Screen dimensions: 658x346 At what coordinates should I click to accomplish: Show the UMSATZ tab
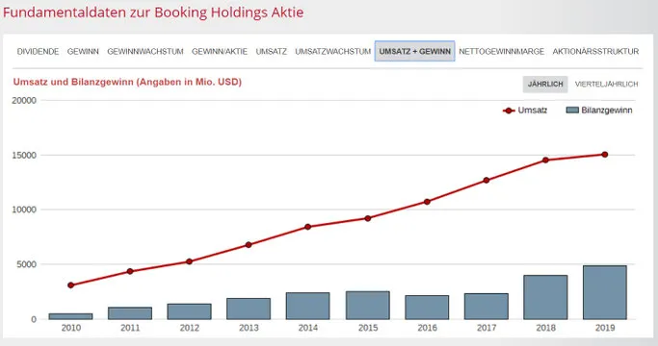pos(272,52)
